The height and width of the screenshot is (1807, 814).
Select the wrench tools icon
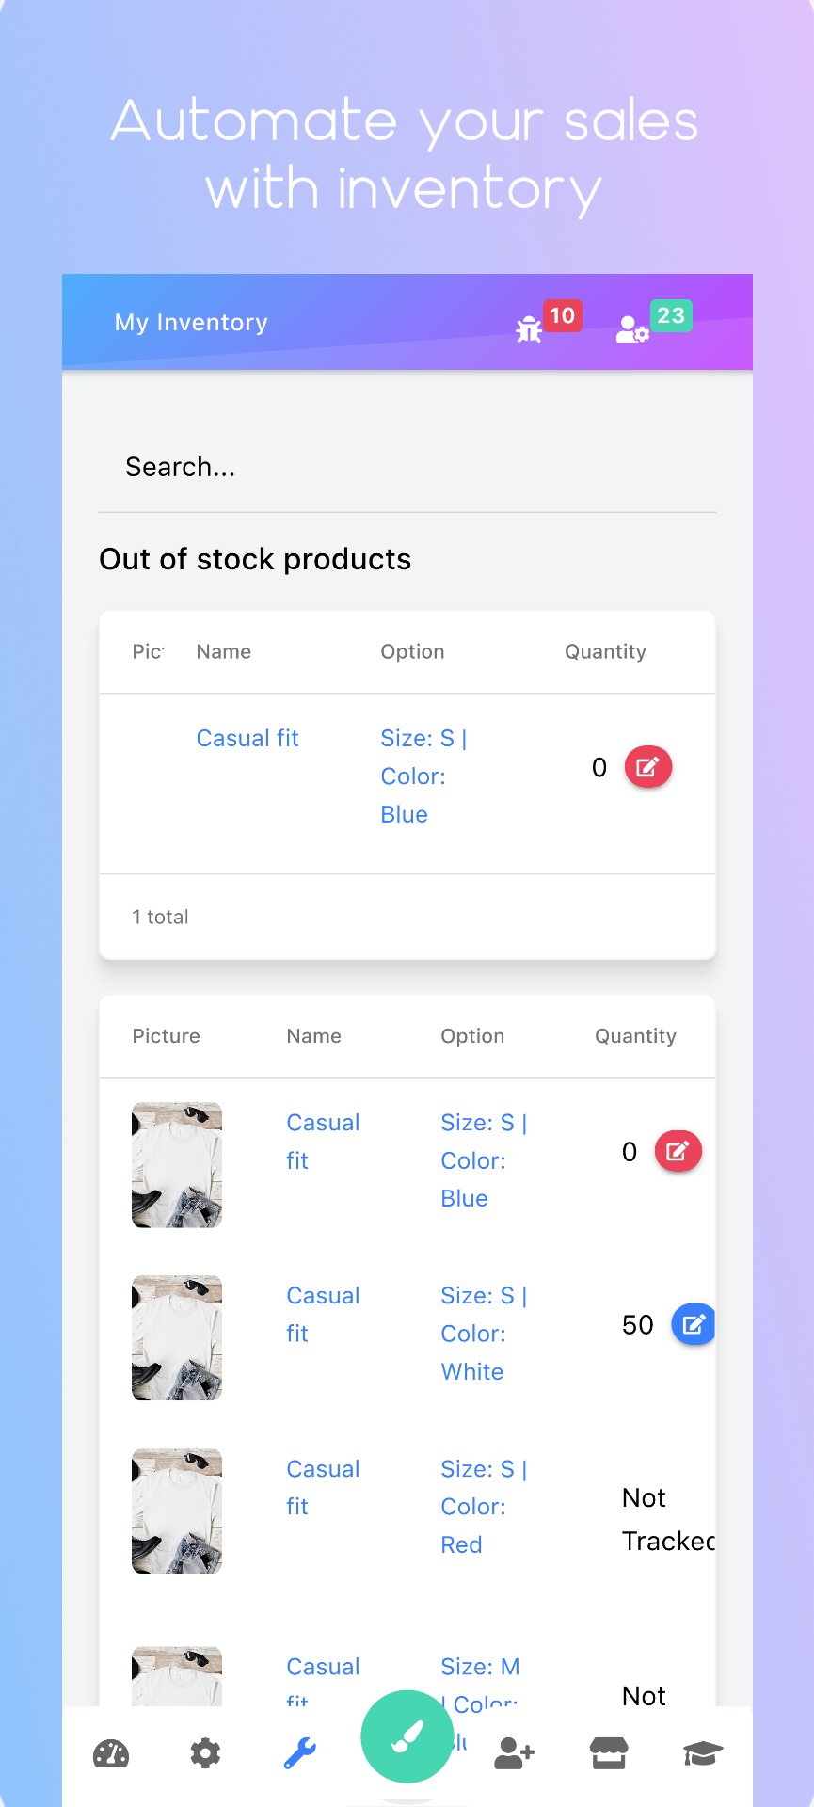300,1753
